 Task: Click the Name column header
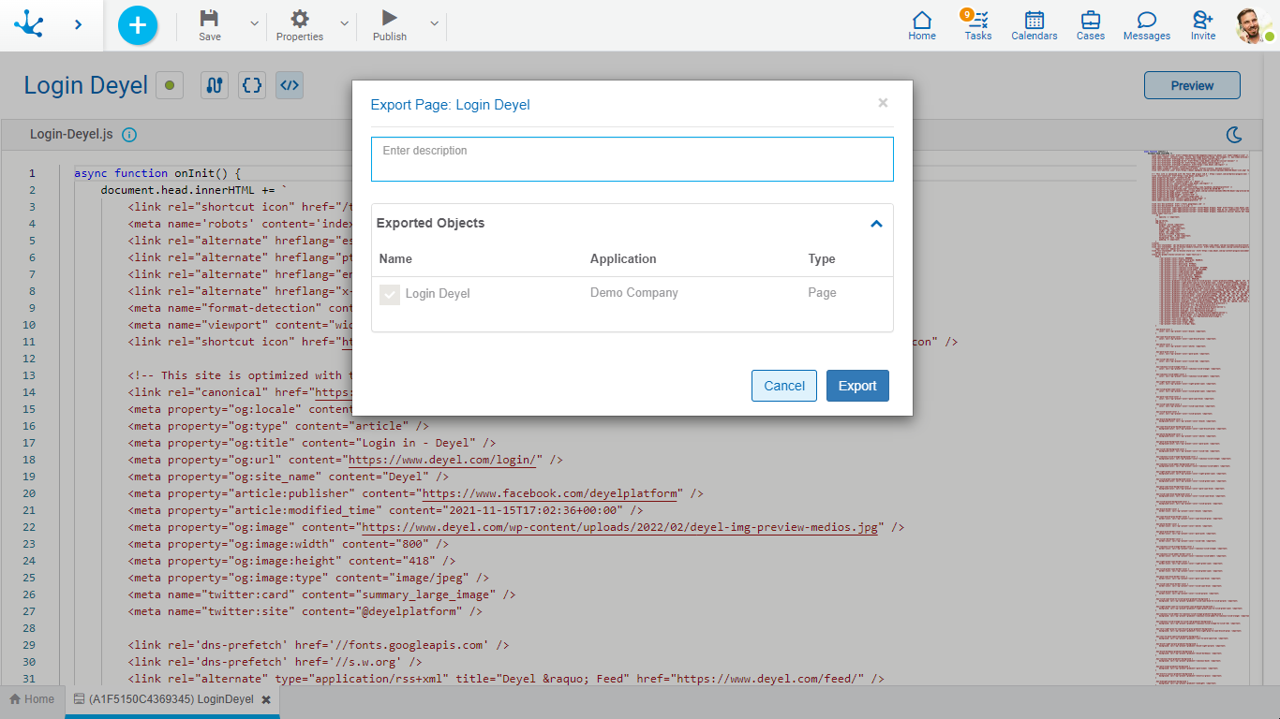tap(395, 259)
